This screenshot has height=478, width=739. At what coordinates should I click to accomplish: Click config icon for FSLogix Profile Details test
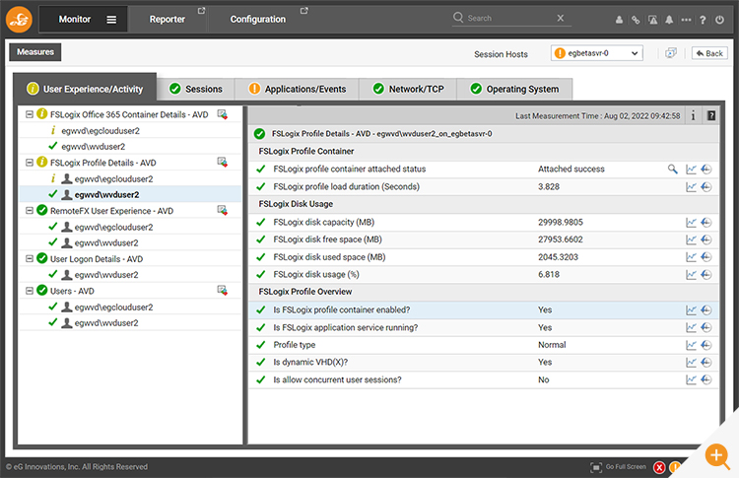[223, 163]
